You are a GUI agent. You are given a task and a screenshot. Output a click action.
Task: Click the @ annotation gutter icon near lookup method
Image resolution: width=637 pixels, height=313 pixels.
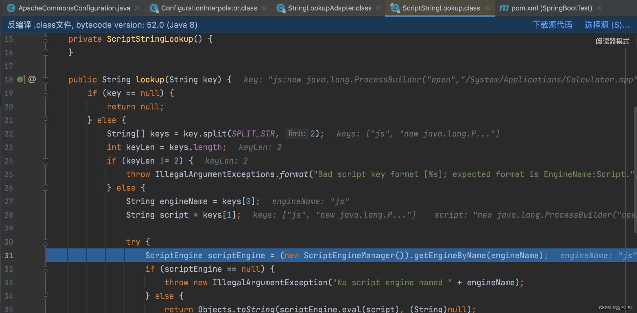point(32,79)
